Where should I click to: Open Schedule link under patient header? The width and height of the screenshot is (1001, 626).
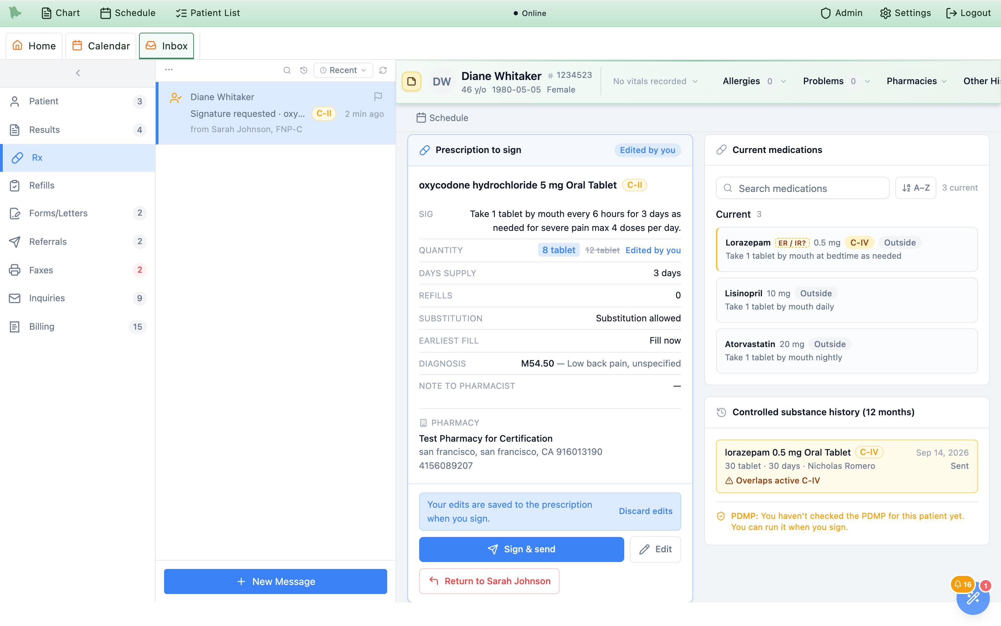pyautogui.click(x=442, y=118)
